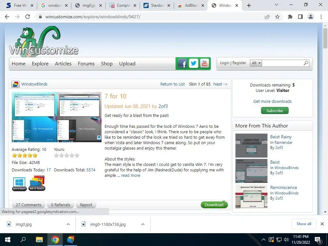Open the Twitter bird icon

(193, 63)
